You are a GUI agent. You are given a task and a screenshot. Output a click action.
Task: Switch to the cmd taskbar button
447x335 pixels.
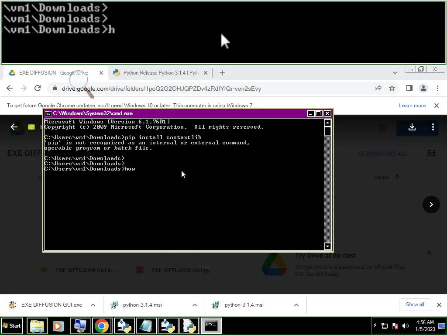pyautogui.click(x=212, y=326)
